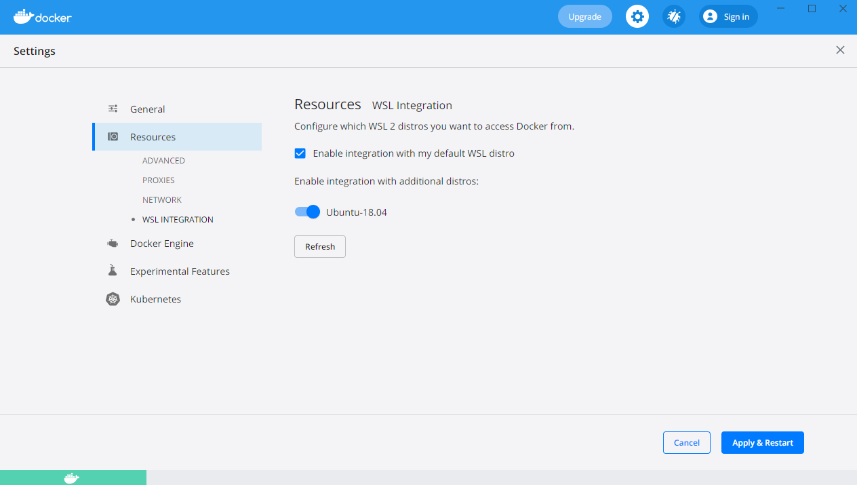The height and width of the screenshot is (485, 857).
Task: Click the Kubernetes wheel icon
Action: click(113, 299)
